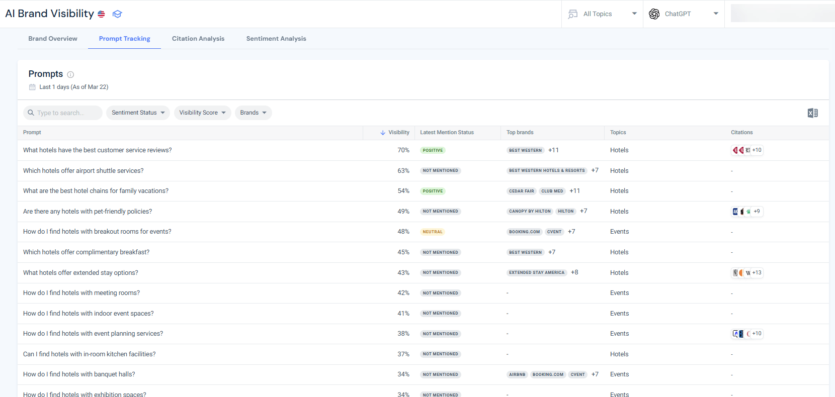Open the graduation cap learning icon
The height and width of the screenshot is (397, 835).
coord(117,14)
